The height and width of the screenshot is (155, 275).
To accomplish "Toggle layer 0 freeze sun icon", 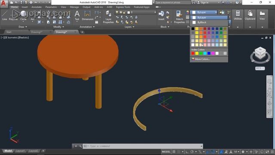I will pyautogui.click(x=121, y=12).
